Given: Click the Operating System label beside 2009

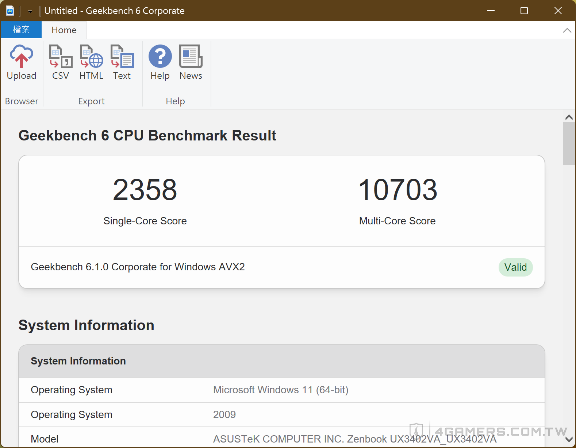Looking at the screenshot, I should click(x=72, y=415).
